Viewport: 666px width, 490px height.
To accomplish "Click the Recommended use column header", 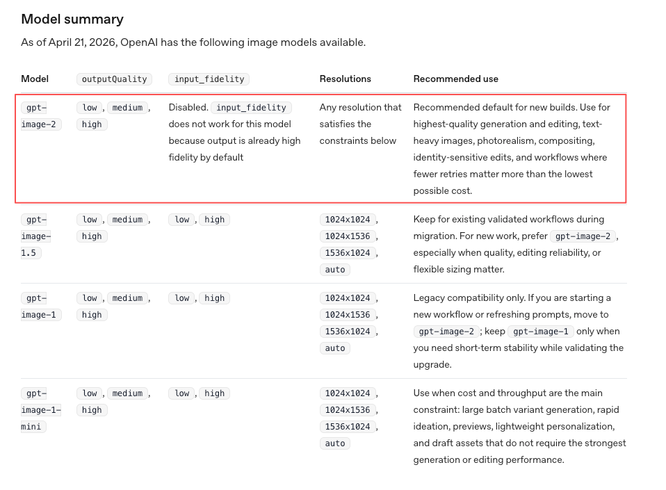I will (x=456, y=79).
